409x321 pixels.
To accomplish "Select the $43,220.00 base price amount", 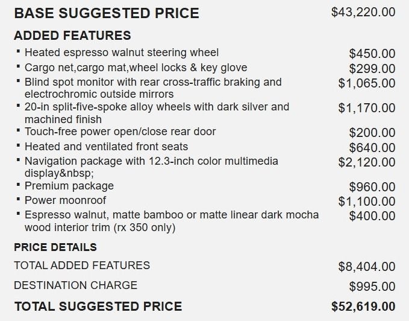I will [x=363, y=12].
